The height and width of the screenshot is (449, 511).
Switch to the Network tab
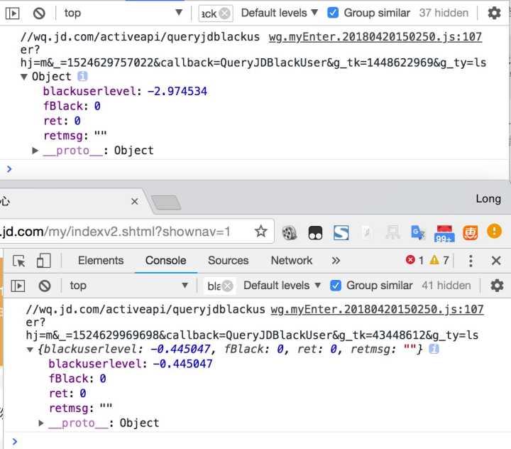(x=291, y=261)
